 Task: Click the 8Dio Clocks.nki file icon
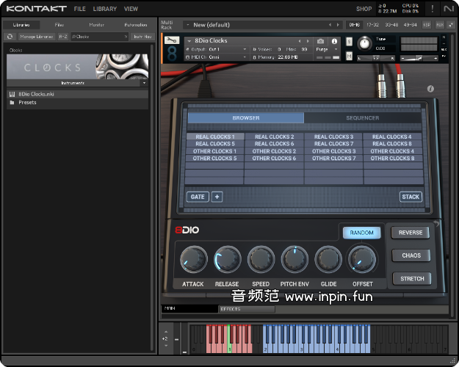[12, 94]
